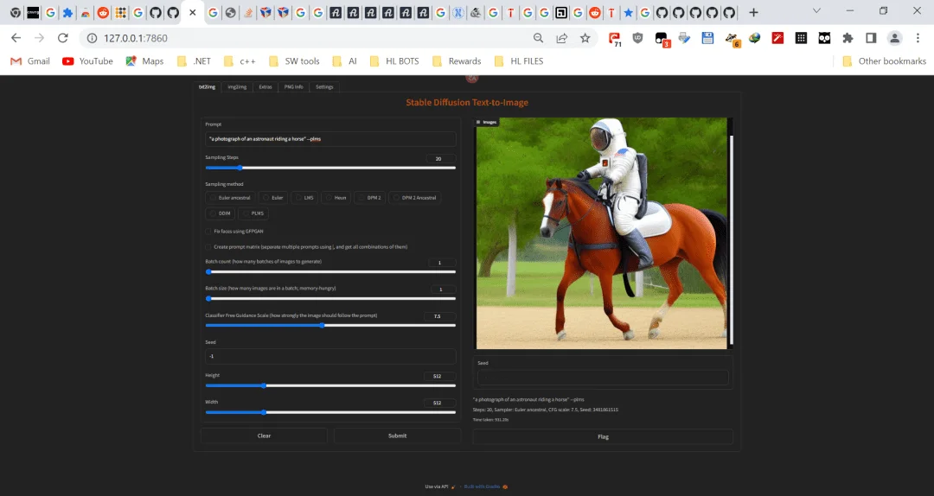The height and width of the screenshot is (496, 934).
Task: Expand the HL FILES bookmarks folder
Action: pyautogui.click(x=519, y=61)
